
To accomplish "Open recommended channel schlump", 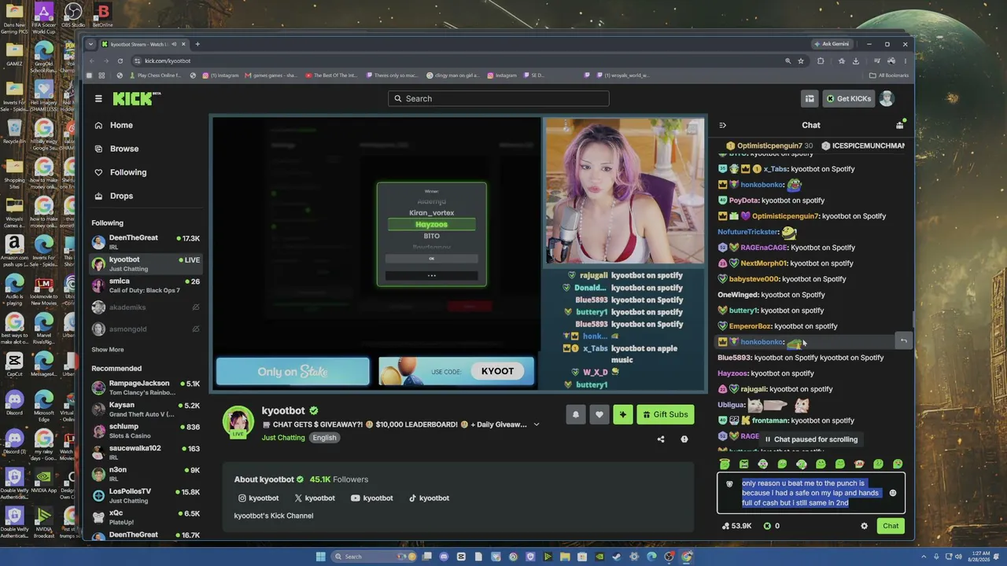I will tap(146, 431).
